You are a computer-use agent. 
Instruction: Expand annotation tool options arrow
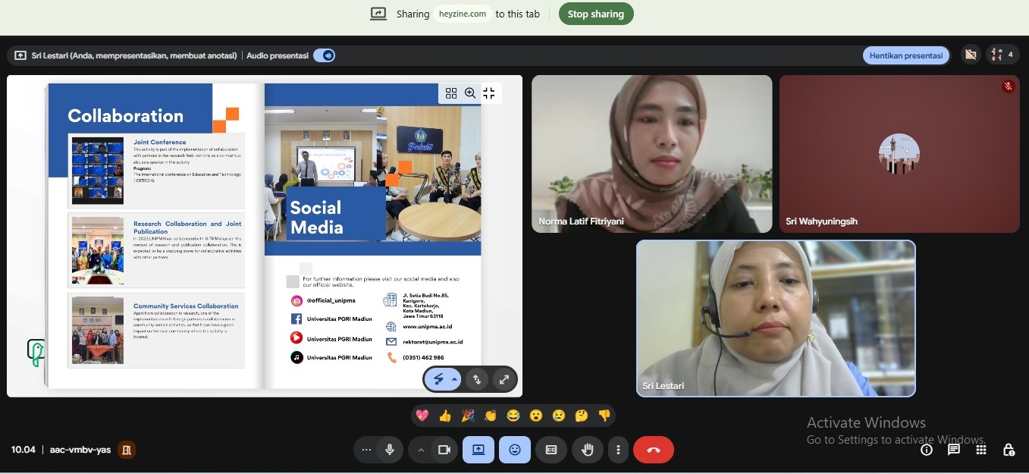(x=454, y=379)
